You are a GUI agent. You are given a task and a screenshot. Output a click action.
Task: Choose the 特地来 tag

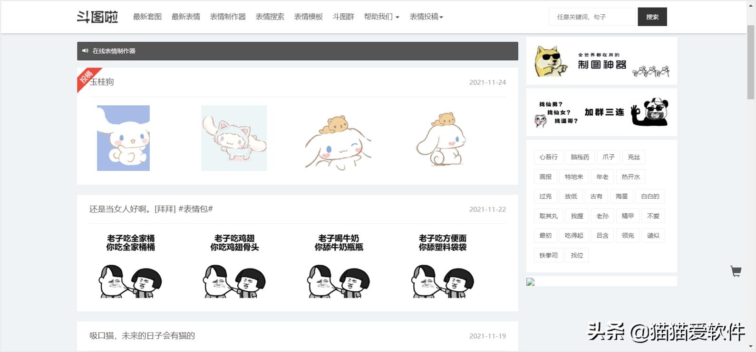pyautogui.click(x=574, y=176)
